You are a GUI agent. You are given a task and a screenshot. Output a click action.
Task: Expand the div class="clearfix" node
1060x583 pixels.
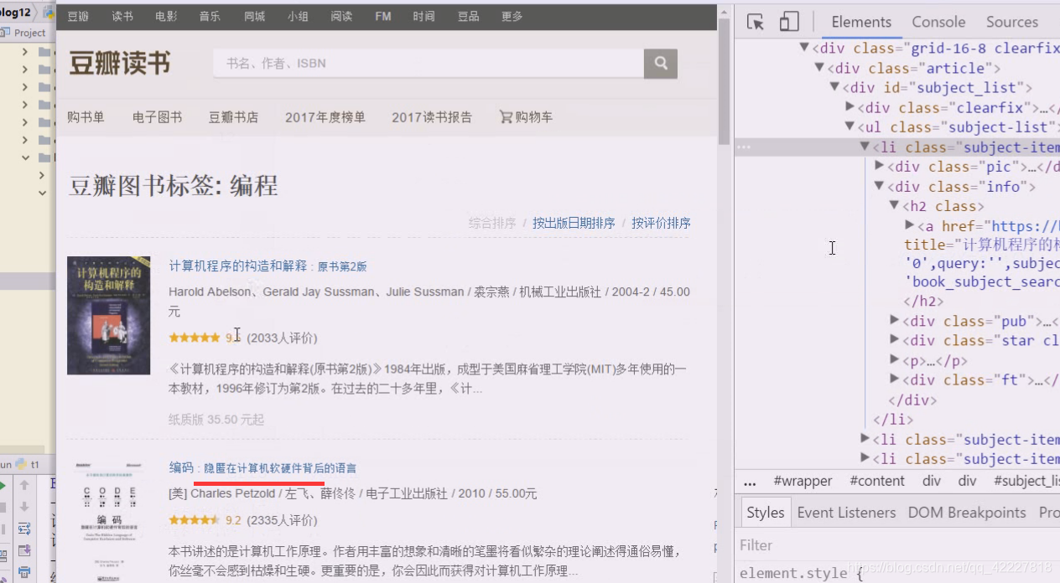pyautogui.click(x=850, y=107)
